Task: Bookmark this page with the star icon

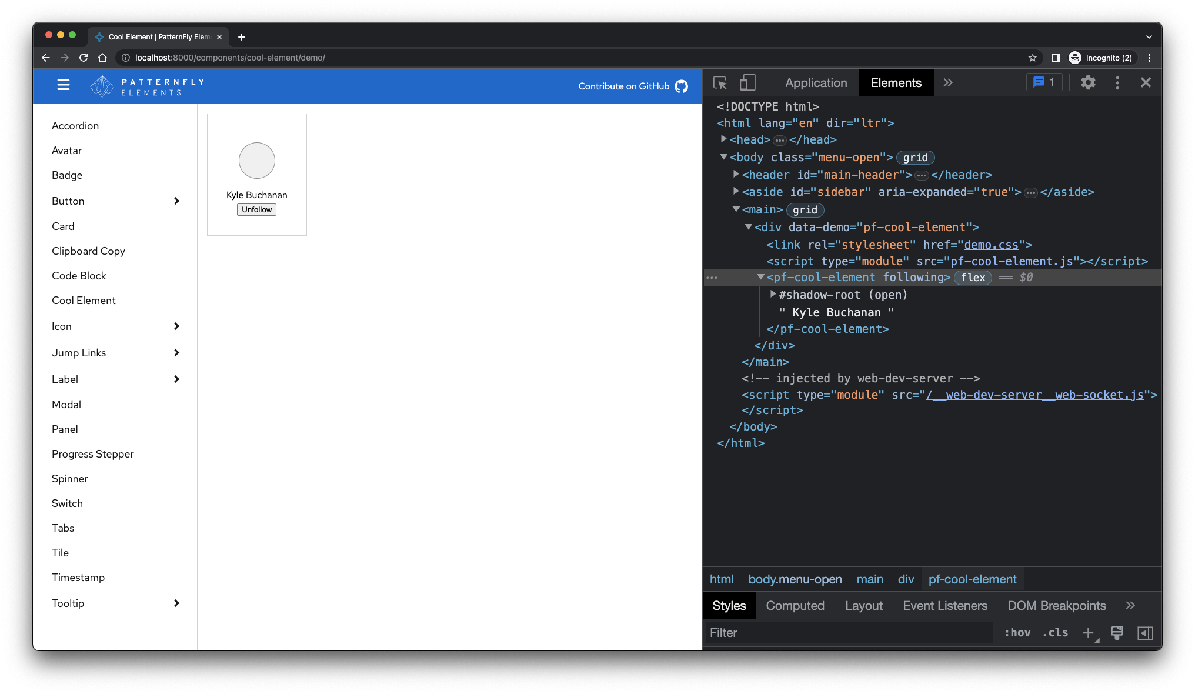Action: pos(1033,58)
